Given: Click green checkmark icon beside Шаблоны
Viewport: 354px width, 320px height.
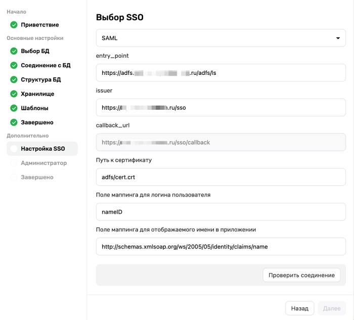Looking at the screenshot, I should 14,108.
